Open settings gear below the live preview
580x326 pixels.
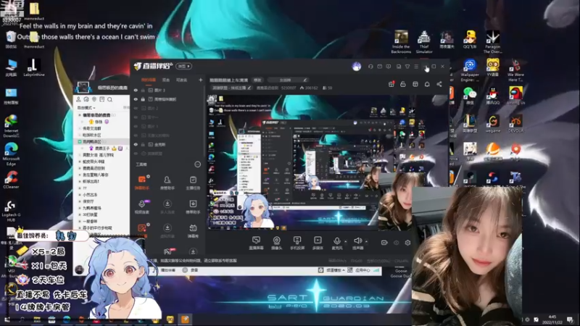coord(407,243)
